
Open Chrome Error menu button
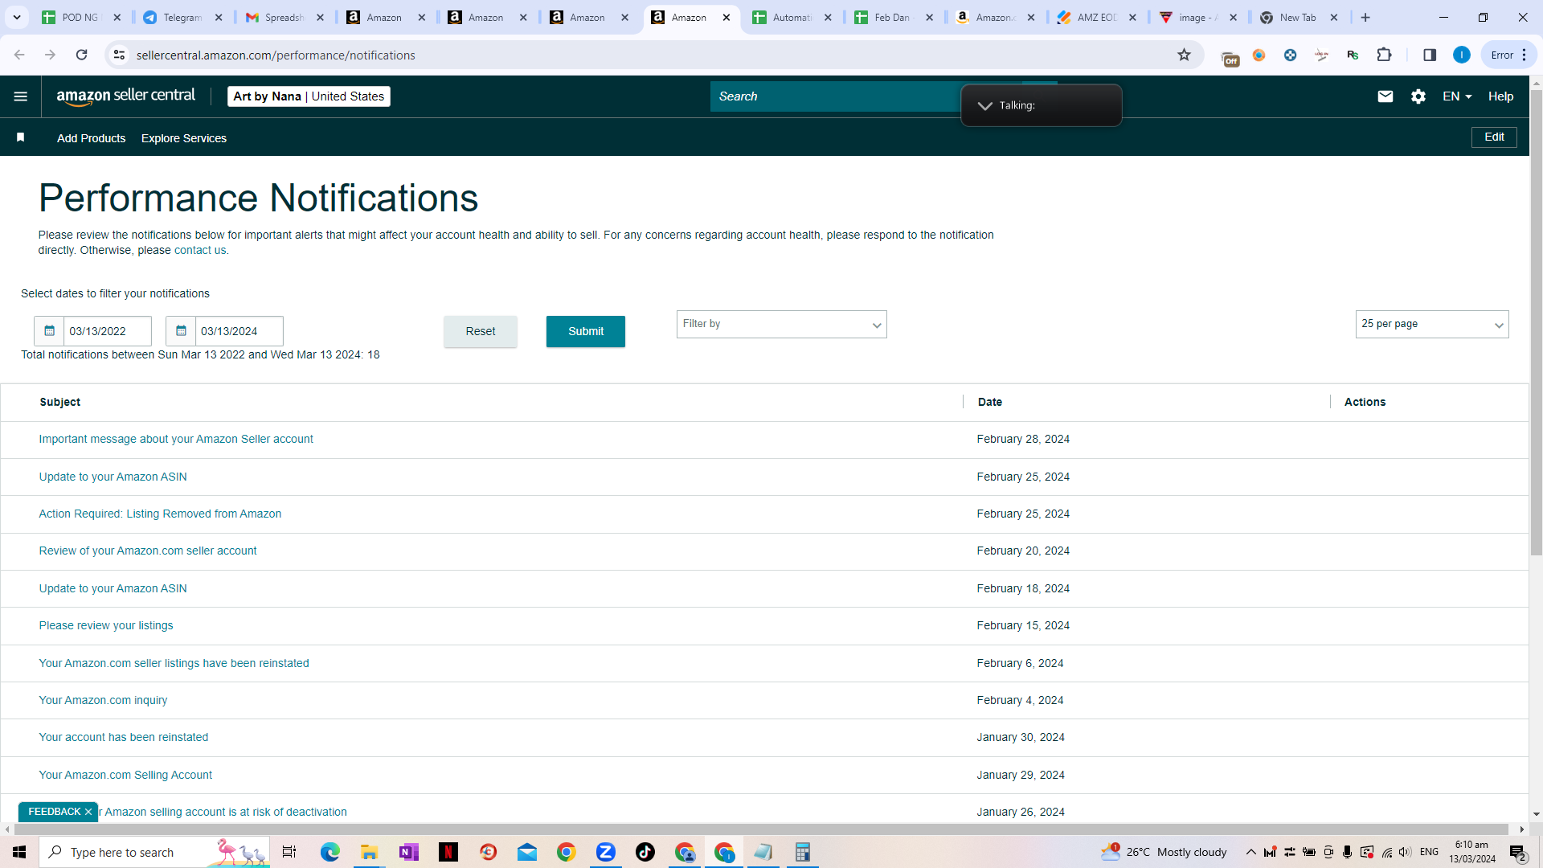(1508, 55)
